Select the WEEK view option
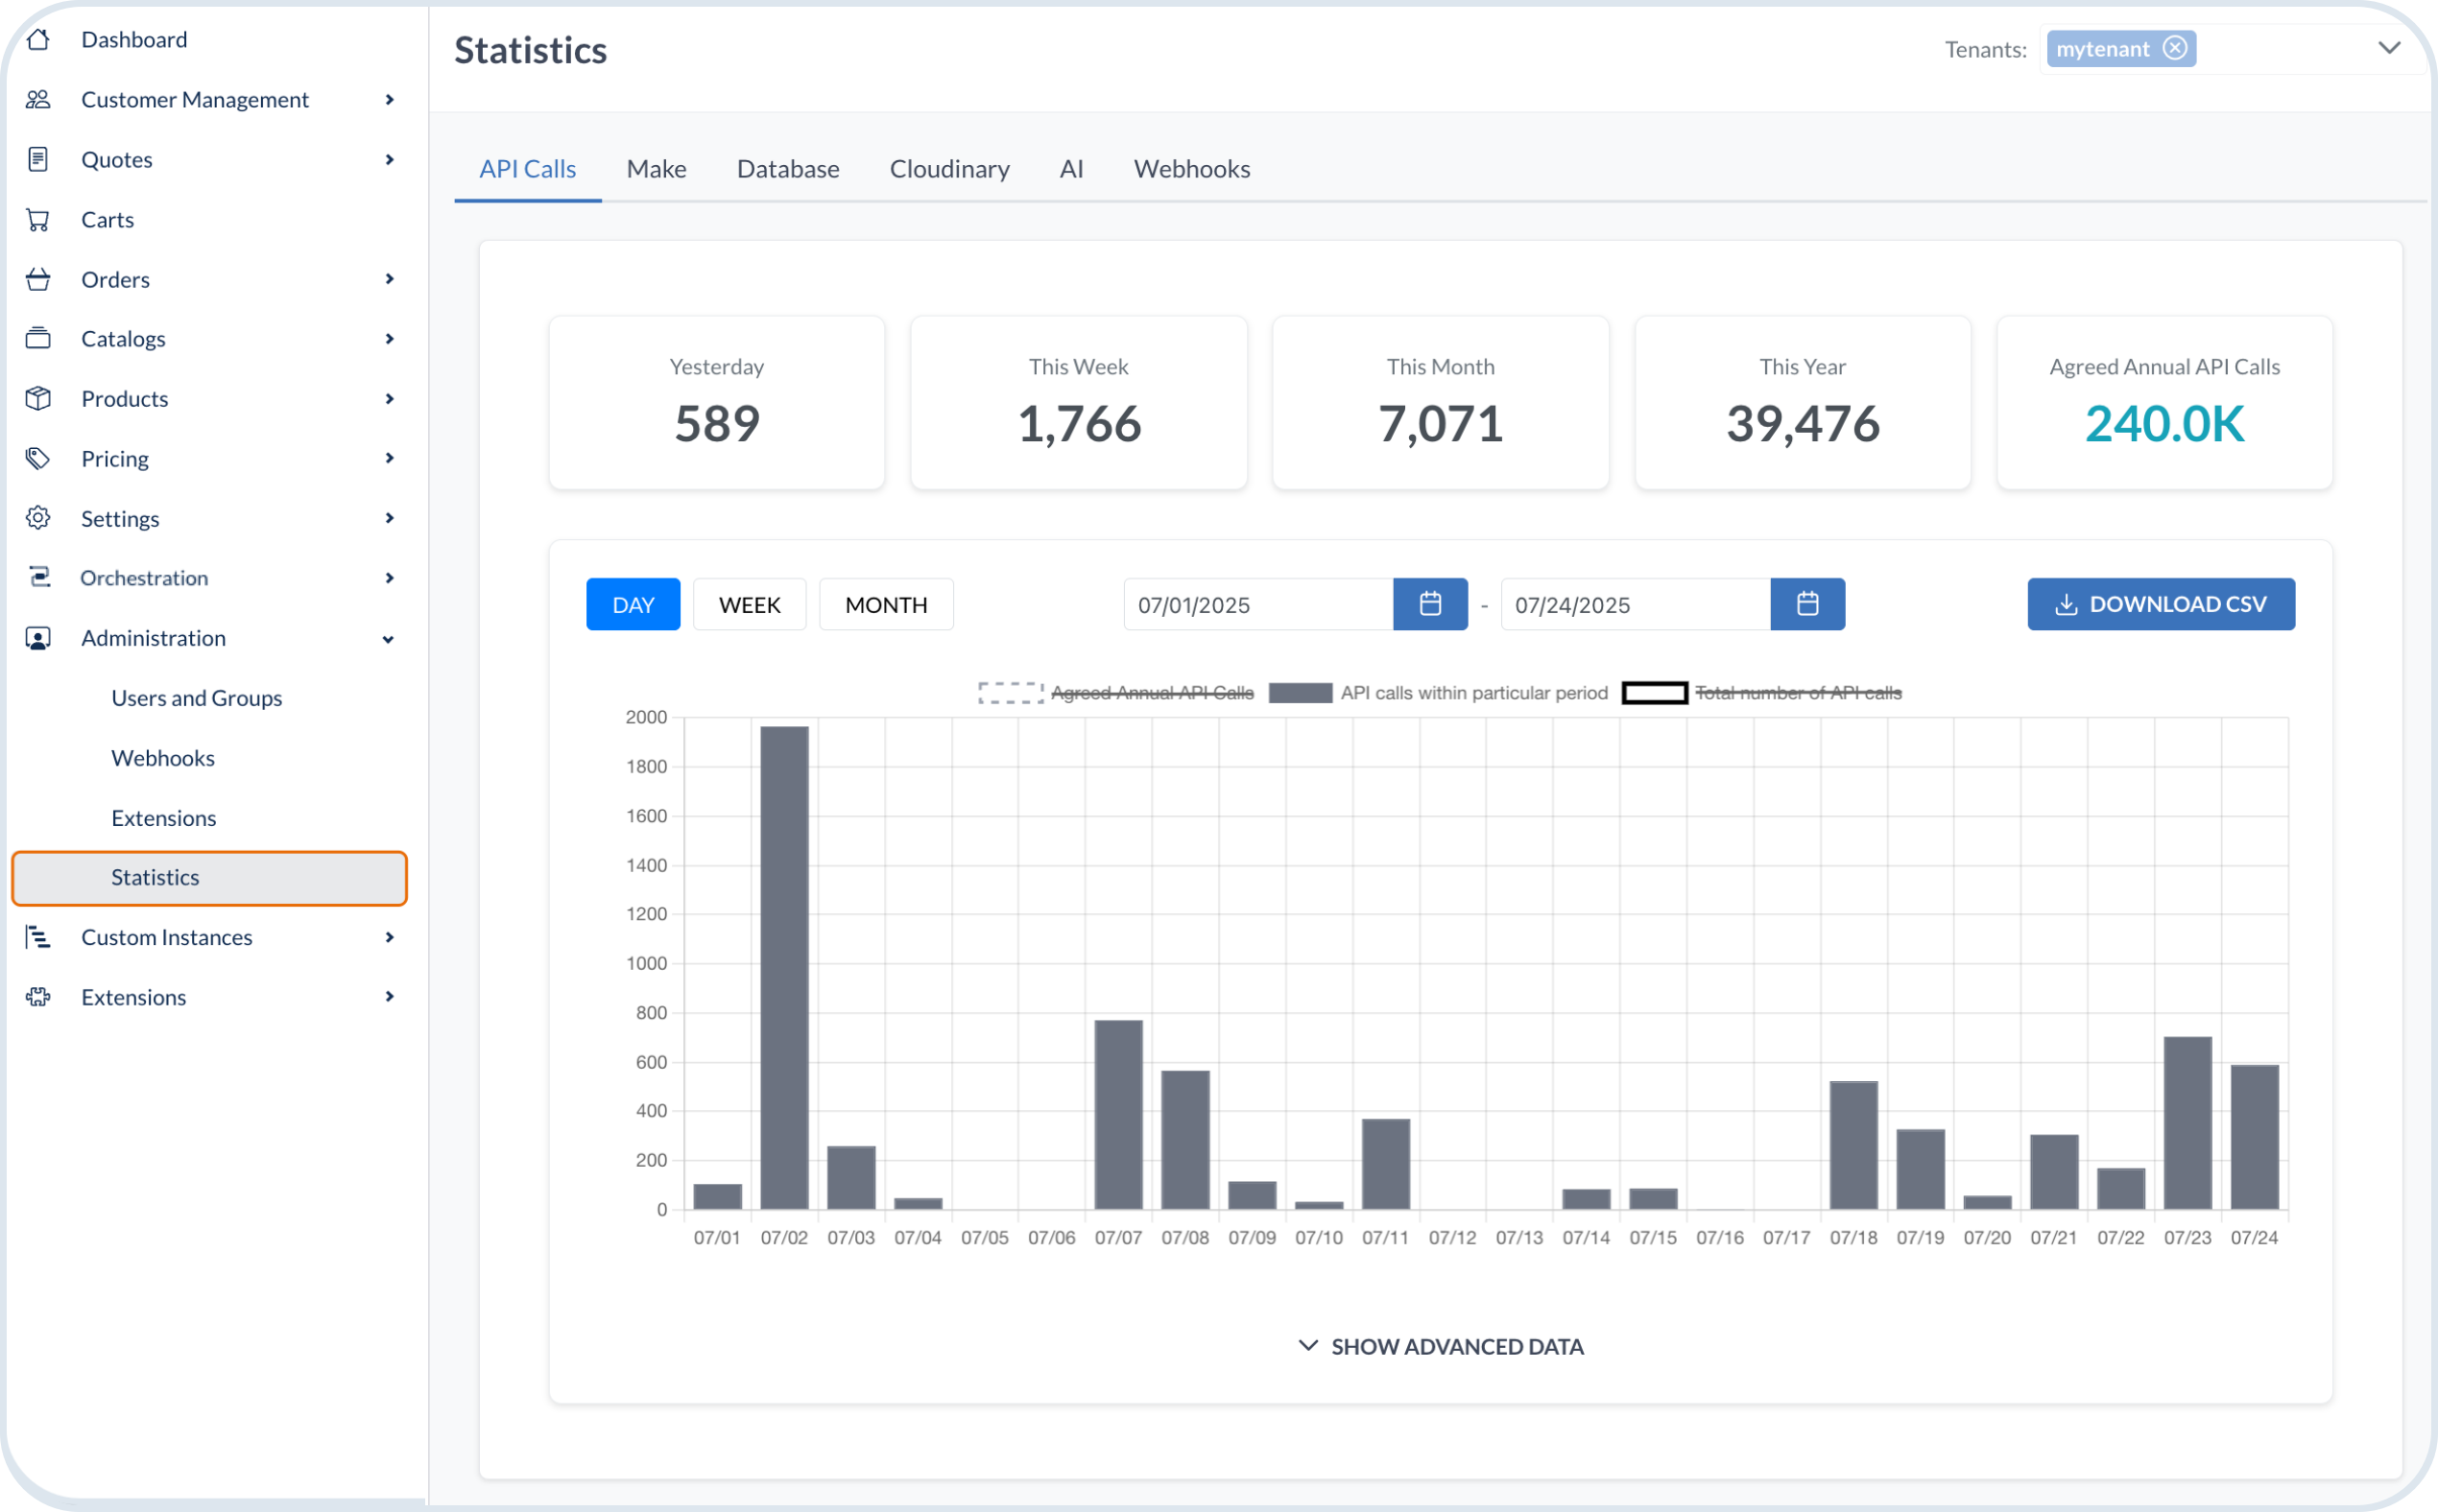 pos(750,604)
